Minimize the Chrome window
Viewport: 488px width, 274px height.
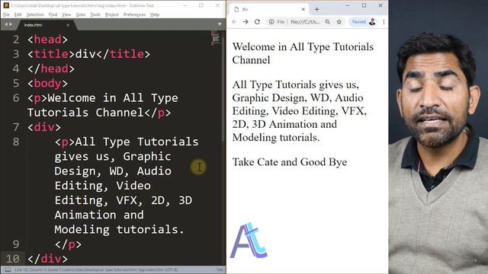pyautogui.click(x=348, y=5)
